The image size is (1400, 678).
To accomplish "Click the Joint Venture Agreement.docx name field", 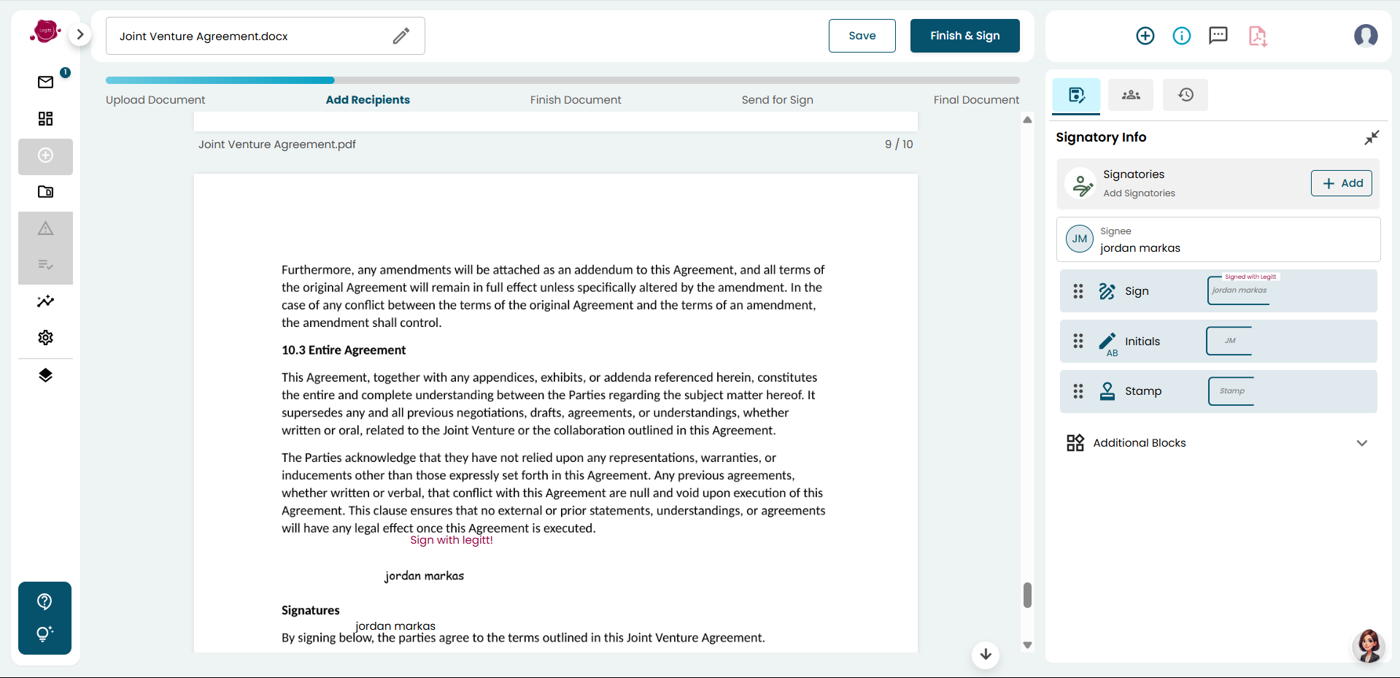I will [x=266, y=36].
